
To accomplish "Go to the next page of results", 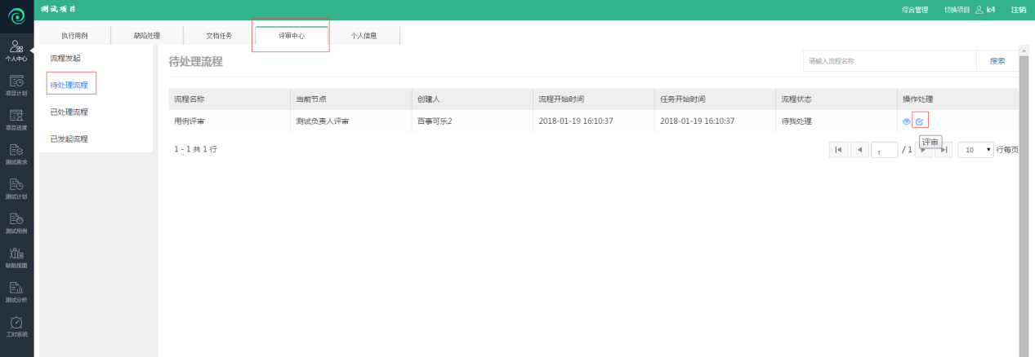I will (924, 150).
